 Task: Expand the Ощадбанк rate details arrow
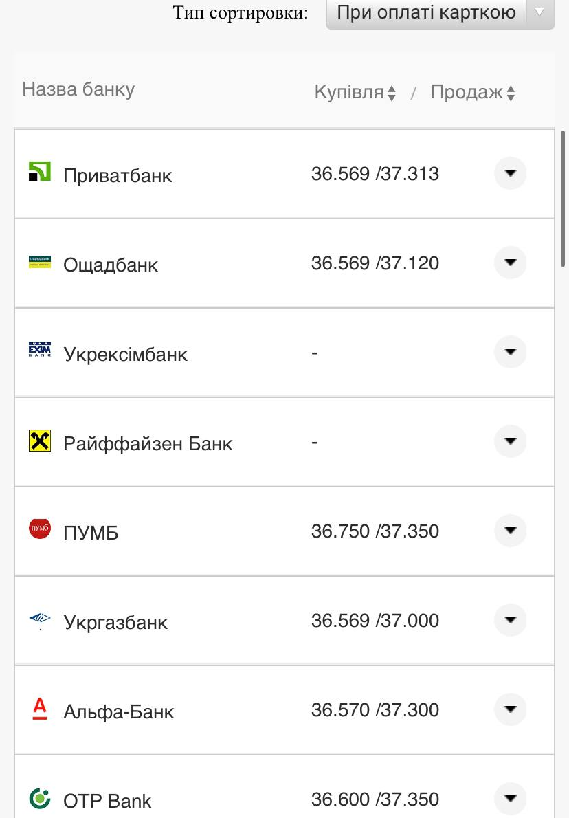[510, 263]
